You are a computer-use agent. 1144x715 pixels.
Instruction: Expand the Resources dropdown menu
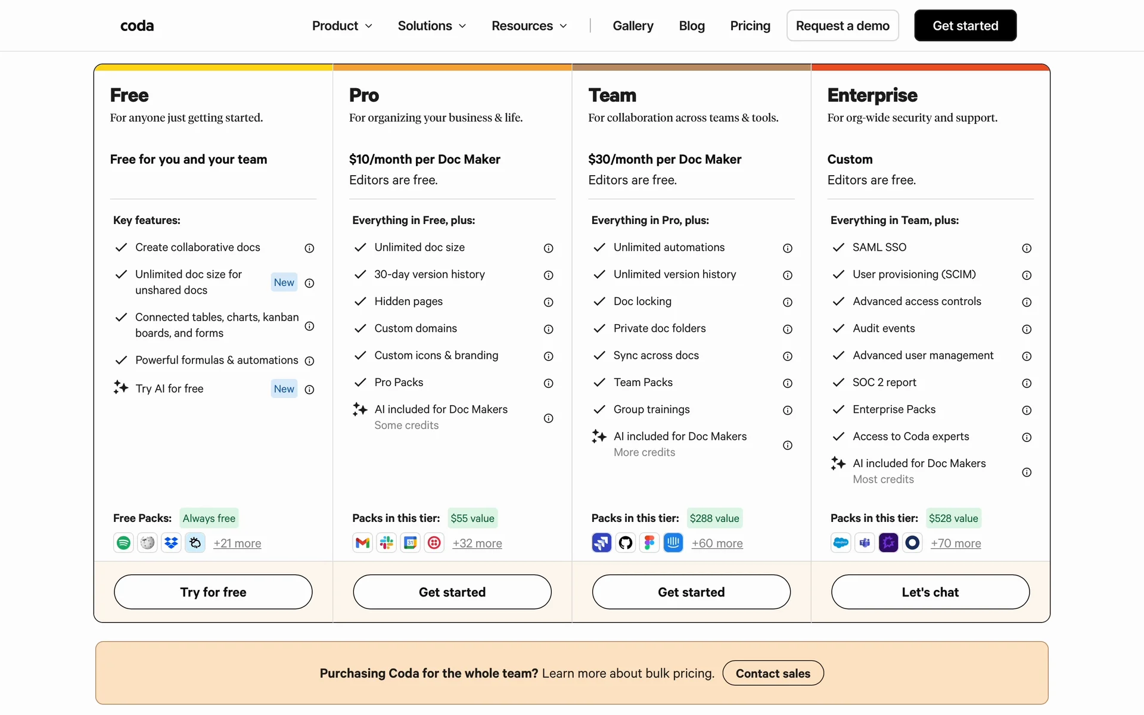coord(529,26)
